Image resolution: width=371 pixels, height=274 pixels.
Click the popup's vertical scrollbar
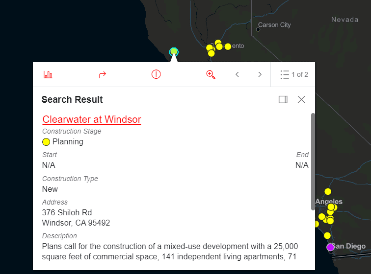coord(313,161)
